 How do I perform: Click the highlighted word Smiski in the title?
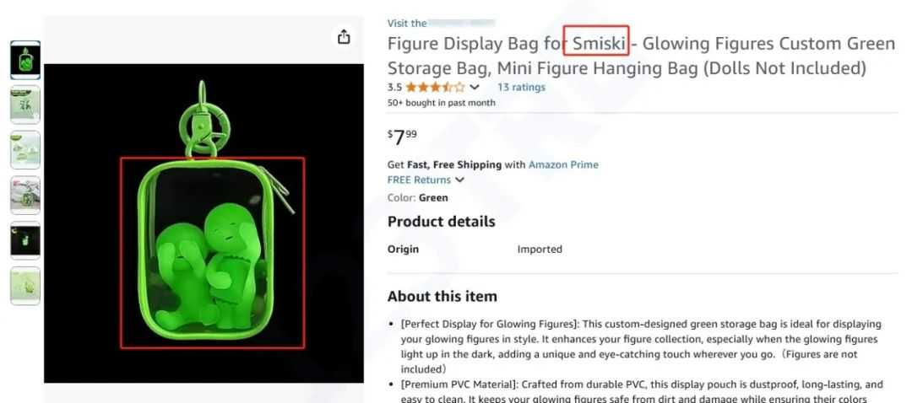pyautogui.click(x=599, y=44)
